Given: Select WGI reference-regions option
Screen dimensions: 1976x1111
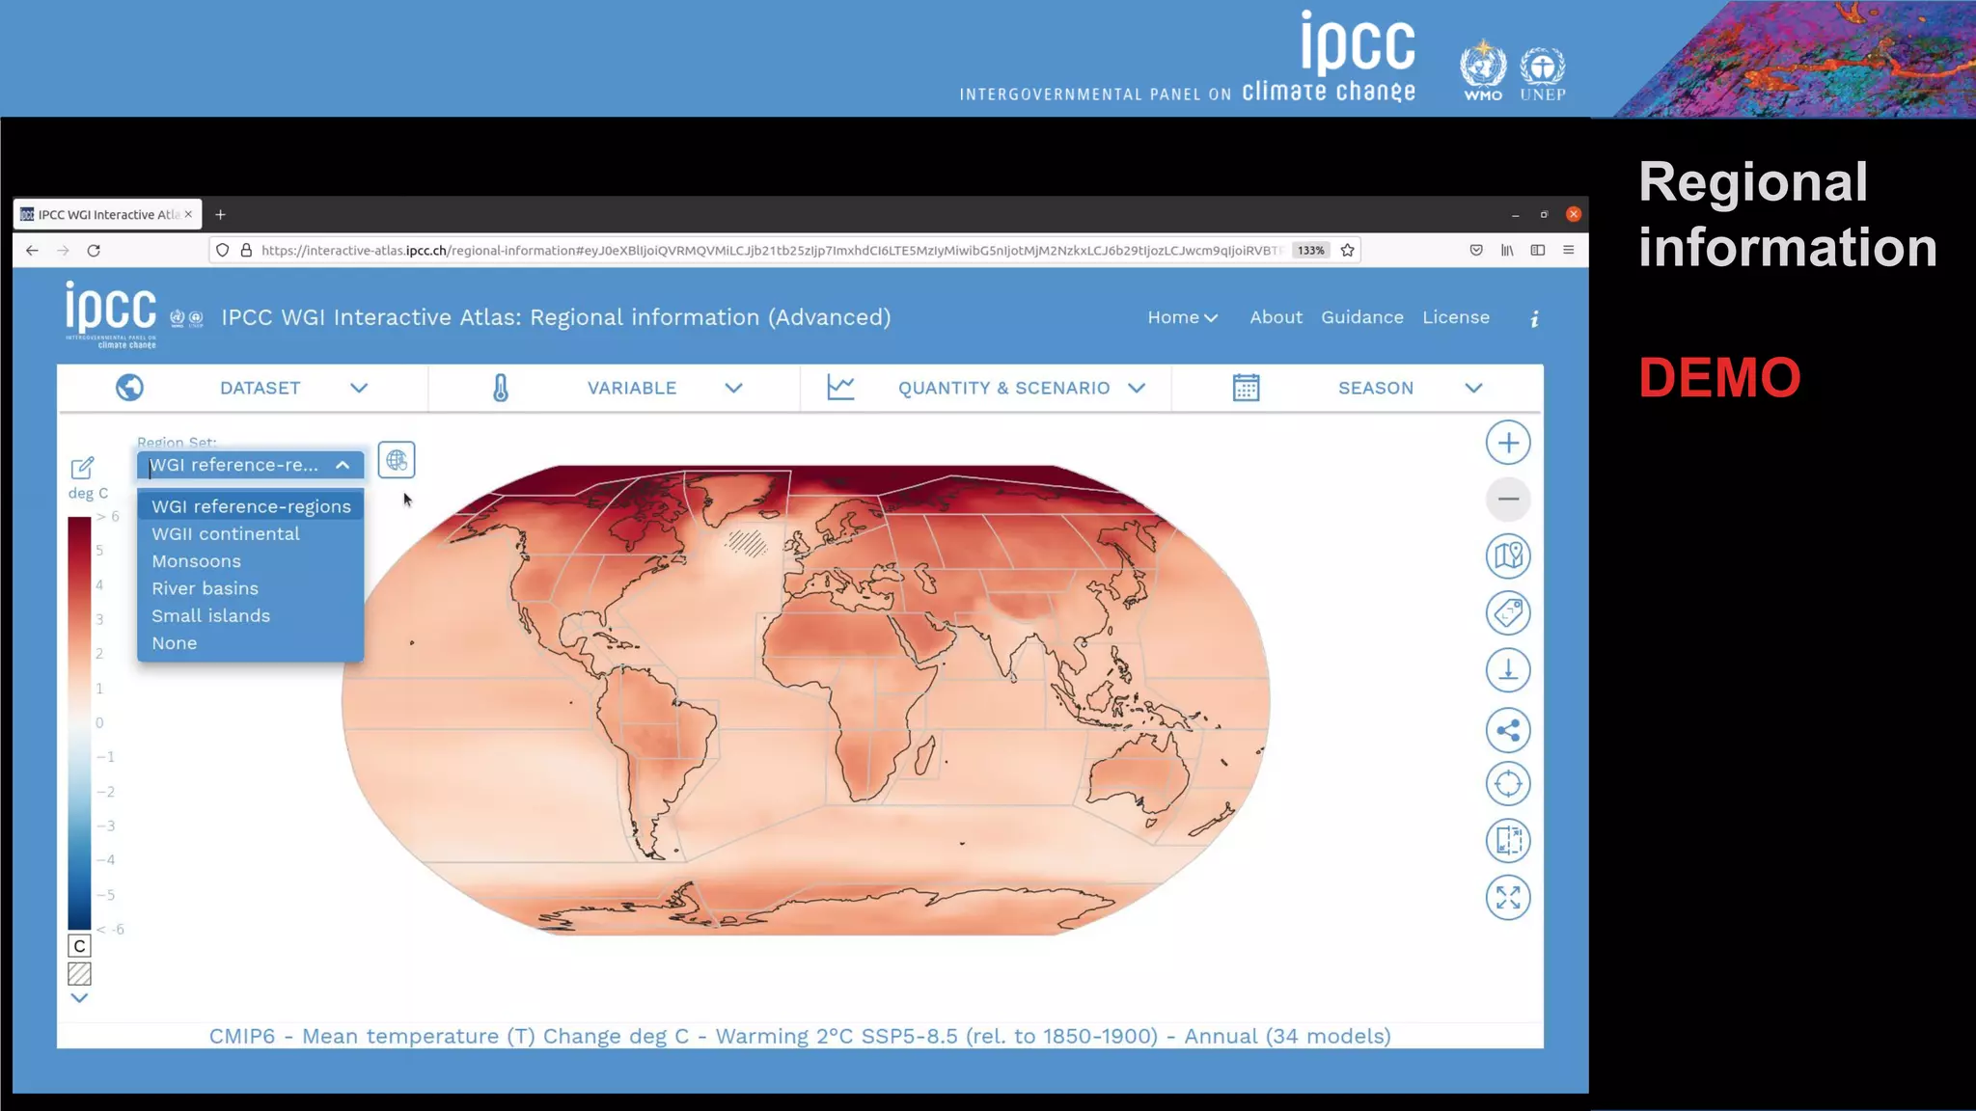Looking at the screenshot, I should pos(251,506).
